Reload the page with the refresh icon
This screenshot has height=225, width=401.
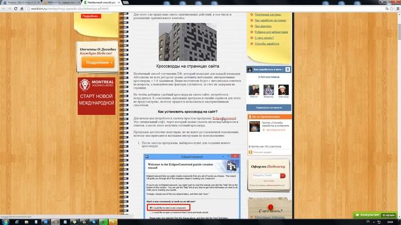pyautogui.click(x=16, y=8)
